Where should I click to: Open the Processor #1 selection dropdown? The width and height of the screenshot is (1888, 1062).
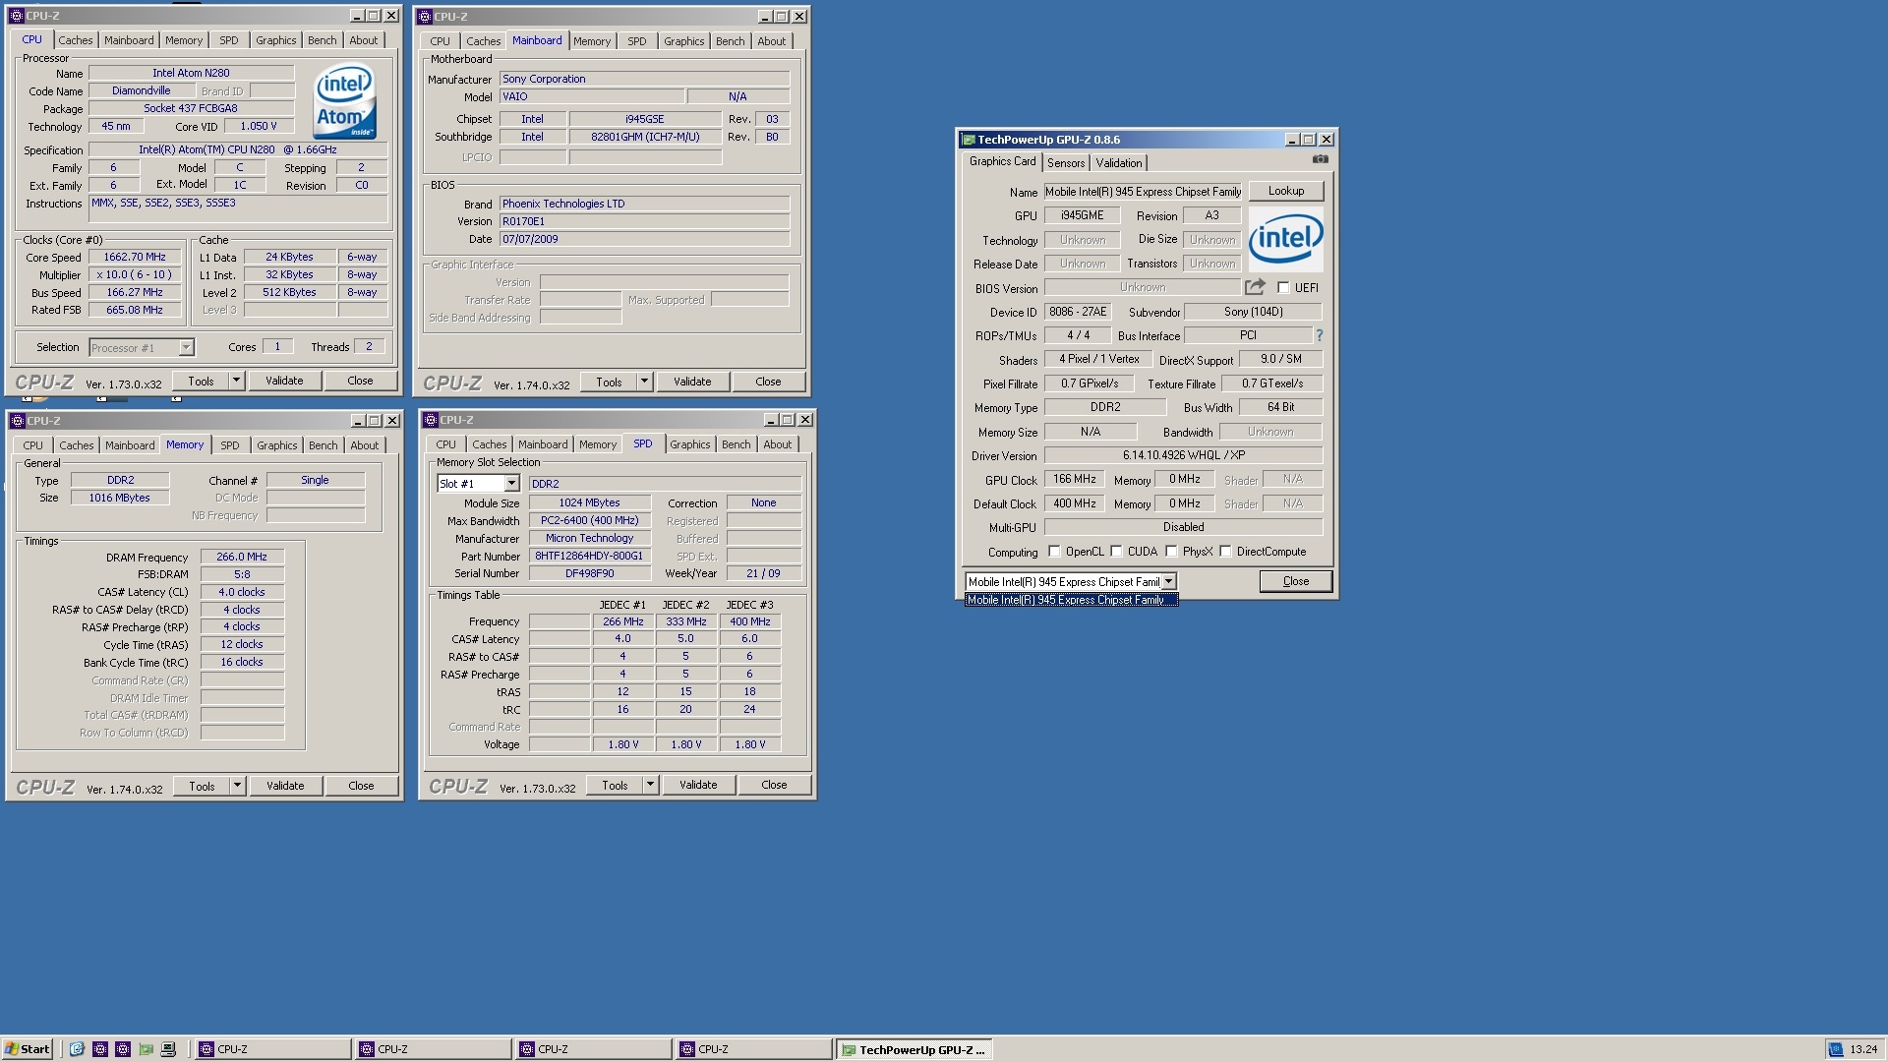(x=186, y=347)
